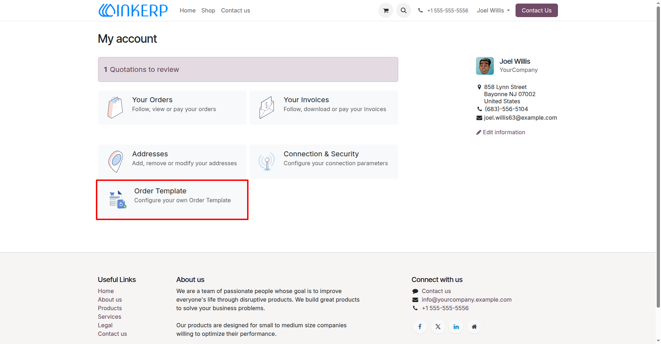
Task: Click the purple Contact Us button
Action: click(537, 10)
